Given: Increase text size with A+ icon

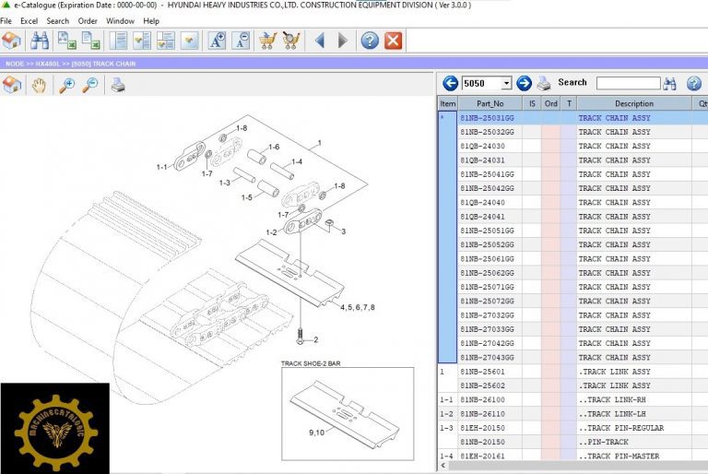Looking at the screenshot, I should 217,41.
